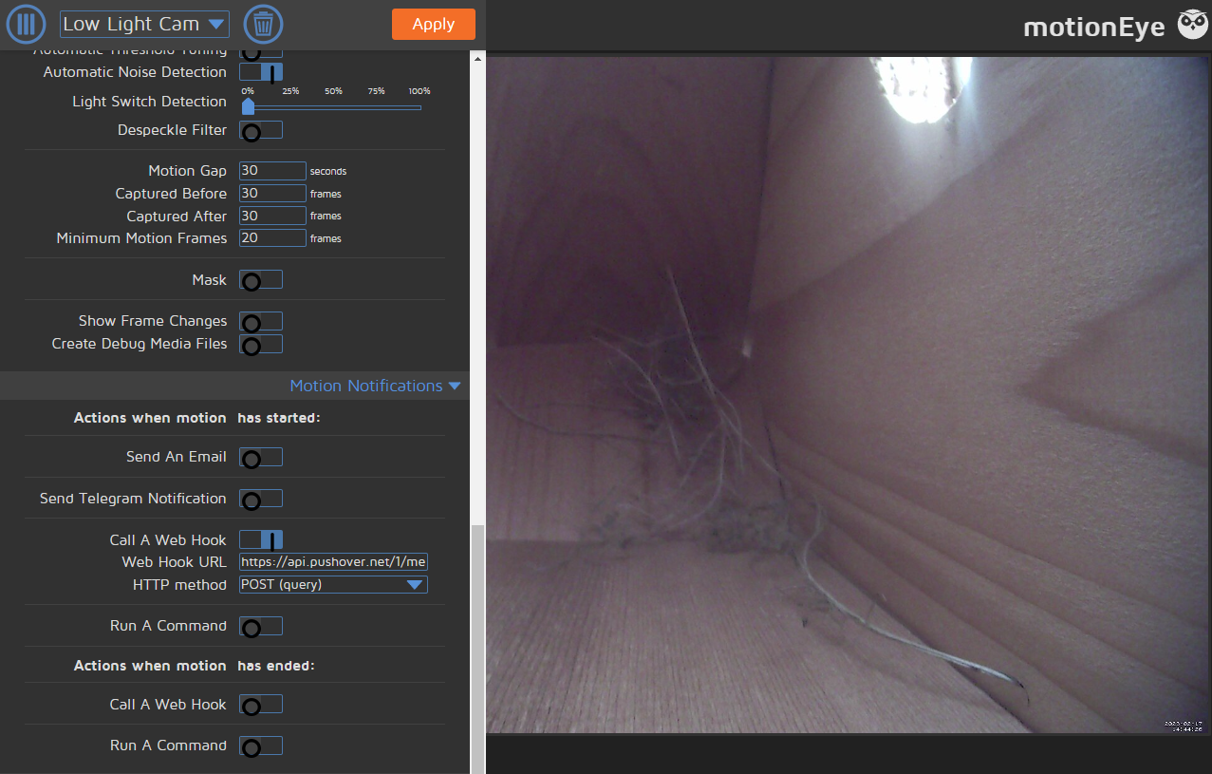Collapse the Motion Notifications section
Screen dimensions: 1212x774
pos(375,386)
